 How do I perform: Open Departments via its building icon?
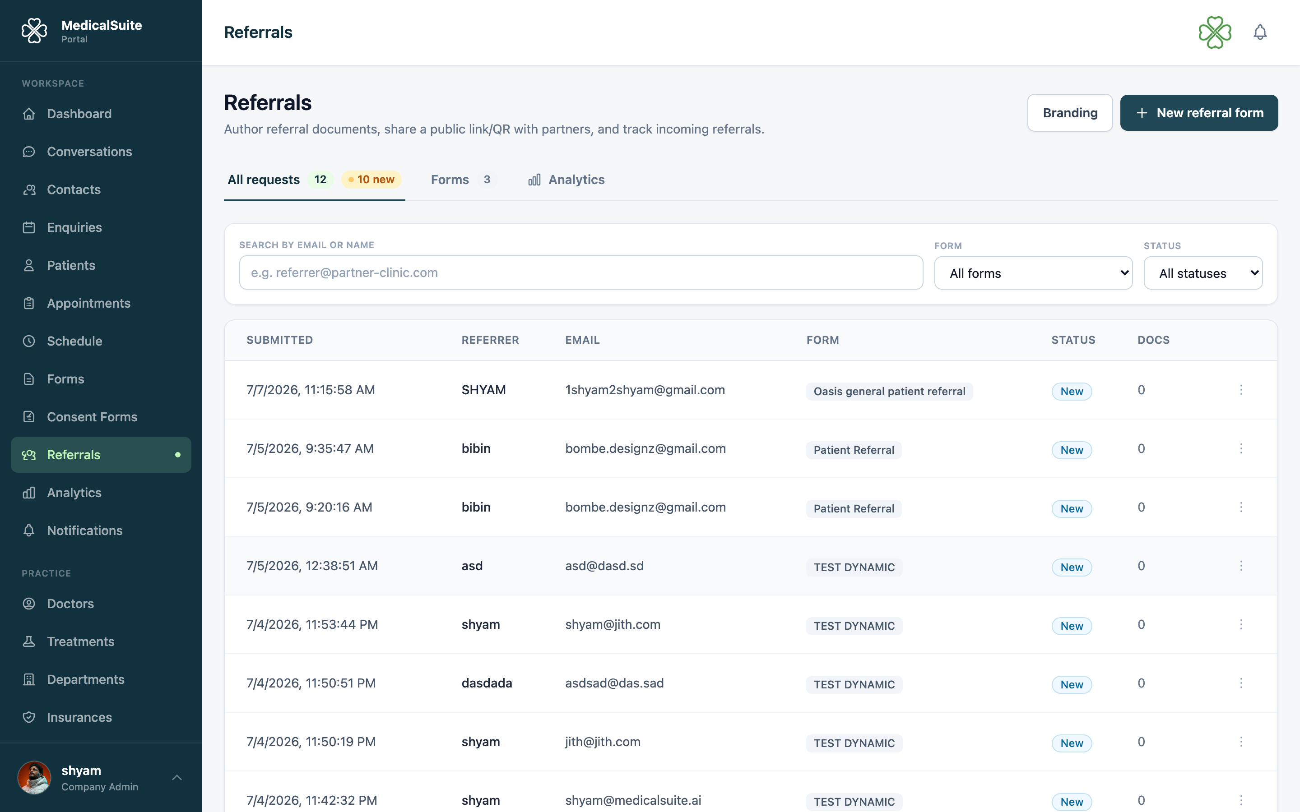coord(29,679)
